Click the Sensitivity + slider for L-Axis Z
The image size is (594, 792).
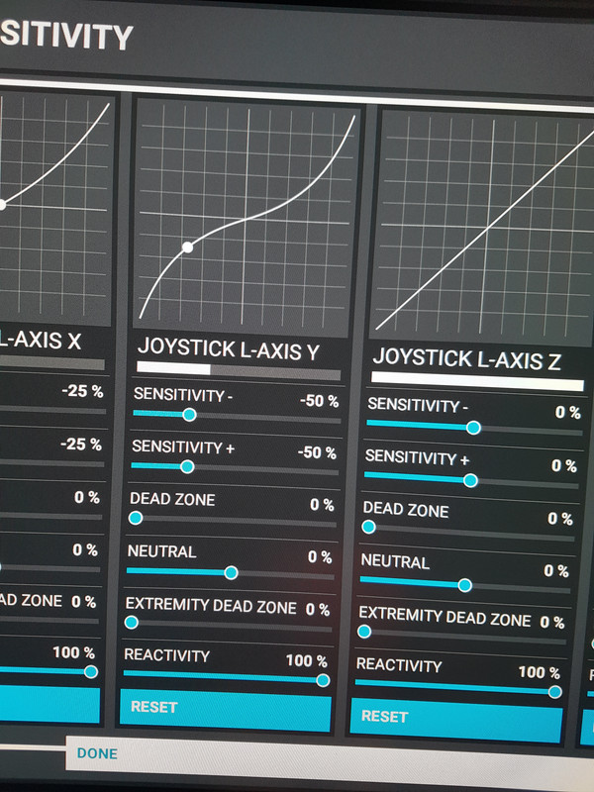tap(471, 481)
